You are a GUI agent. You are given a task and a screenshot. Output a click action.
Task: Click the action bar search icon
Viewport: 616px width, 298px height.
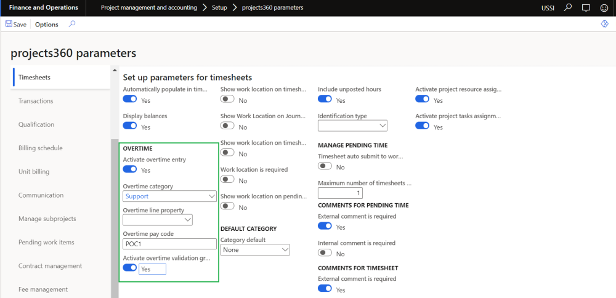(x=72, y=25)
